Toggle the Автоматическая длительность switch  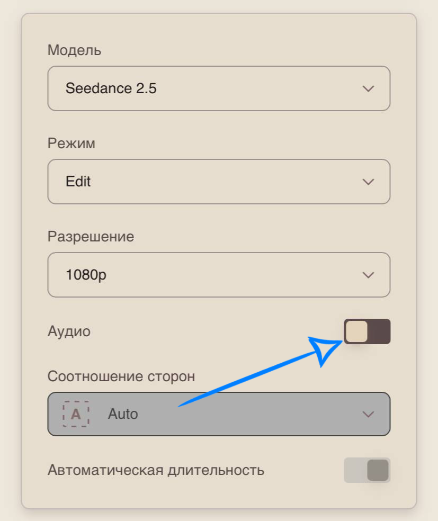(367, 470)
